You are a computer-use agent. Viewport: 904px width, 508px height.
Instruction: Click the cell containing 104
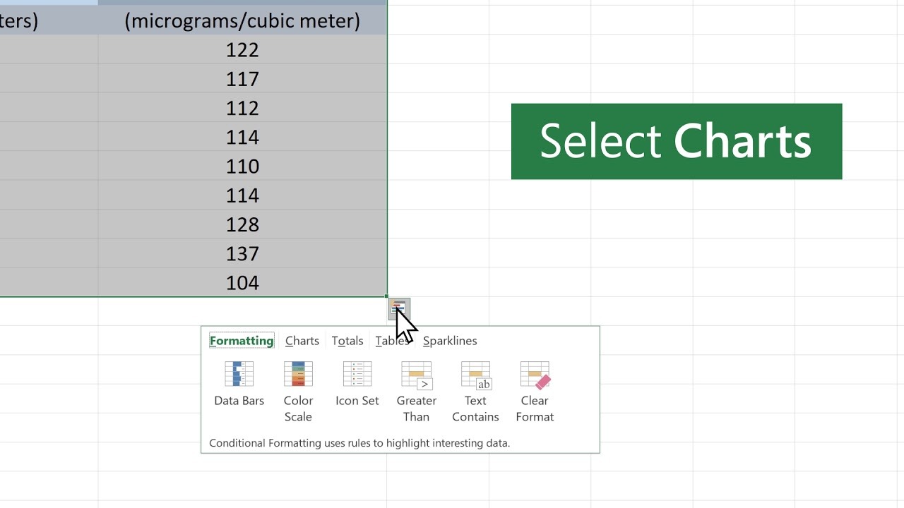tap(242, 282)
